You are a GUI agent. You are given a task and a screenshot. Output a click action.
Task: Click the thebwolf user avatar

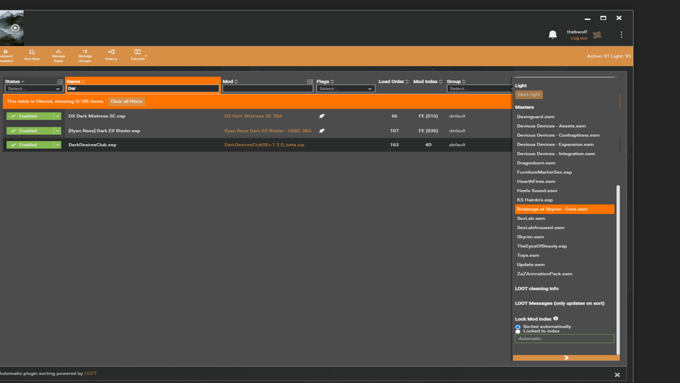(x=597, y=35)
